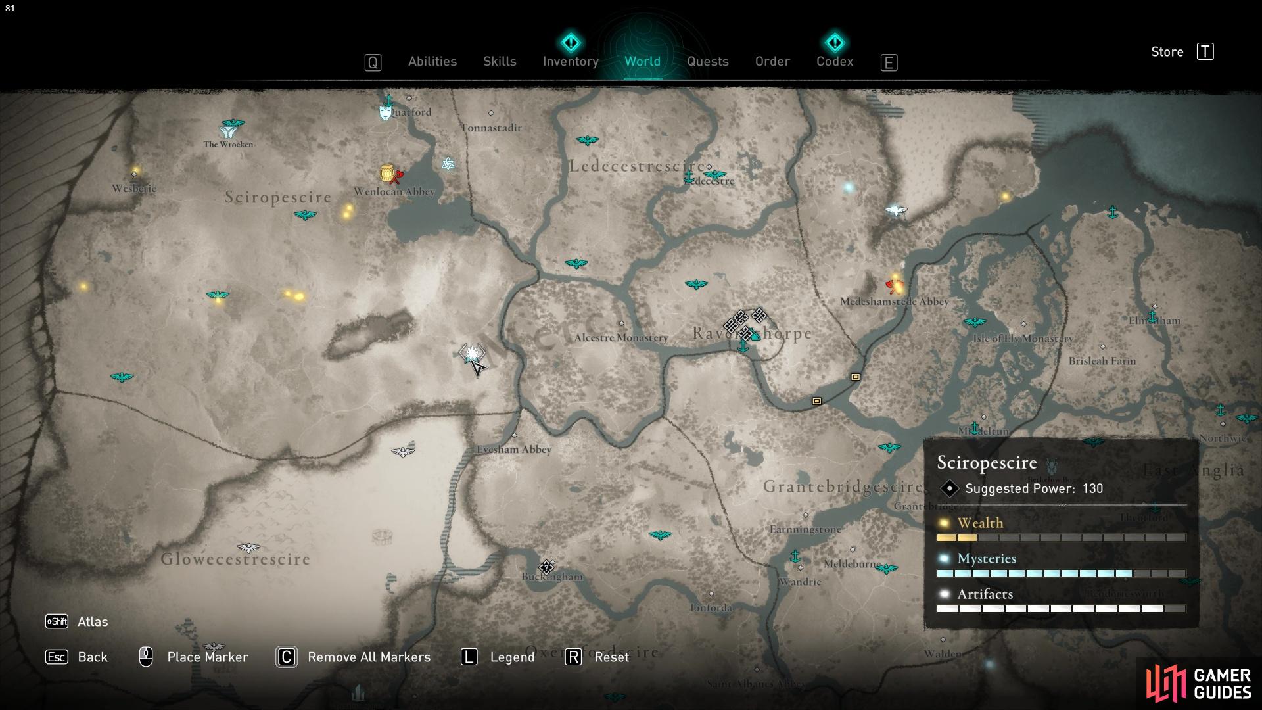This screenshot has height=710, width=1262.
Task: Open the Inventory tab
Action: pyautogui.click(x=571, y=61)
